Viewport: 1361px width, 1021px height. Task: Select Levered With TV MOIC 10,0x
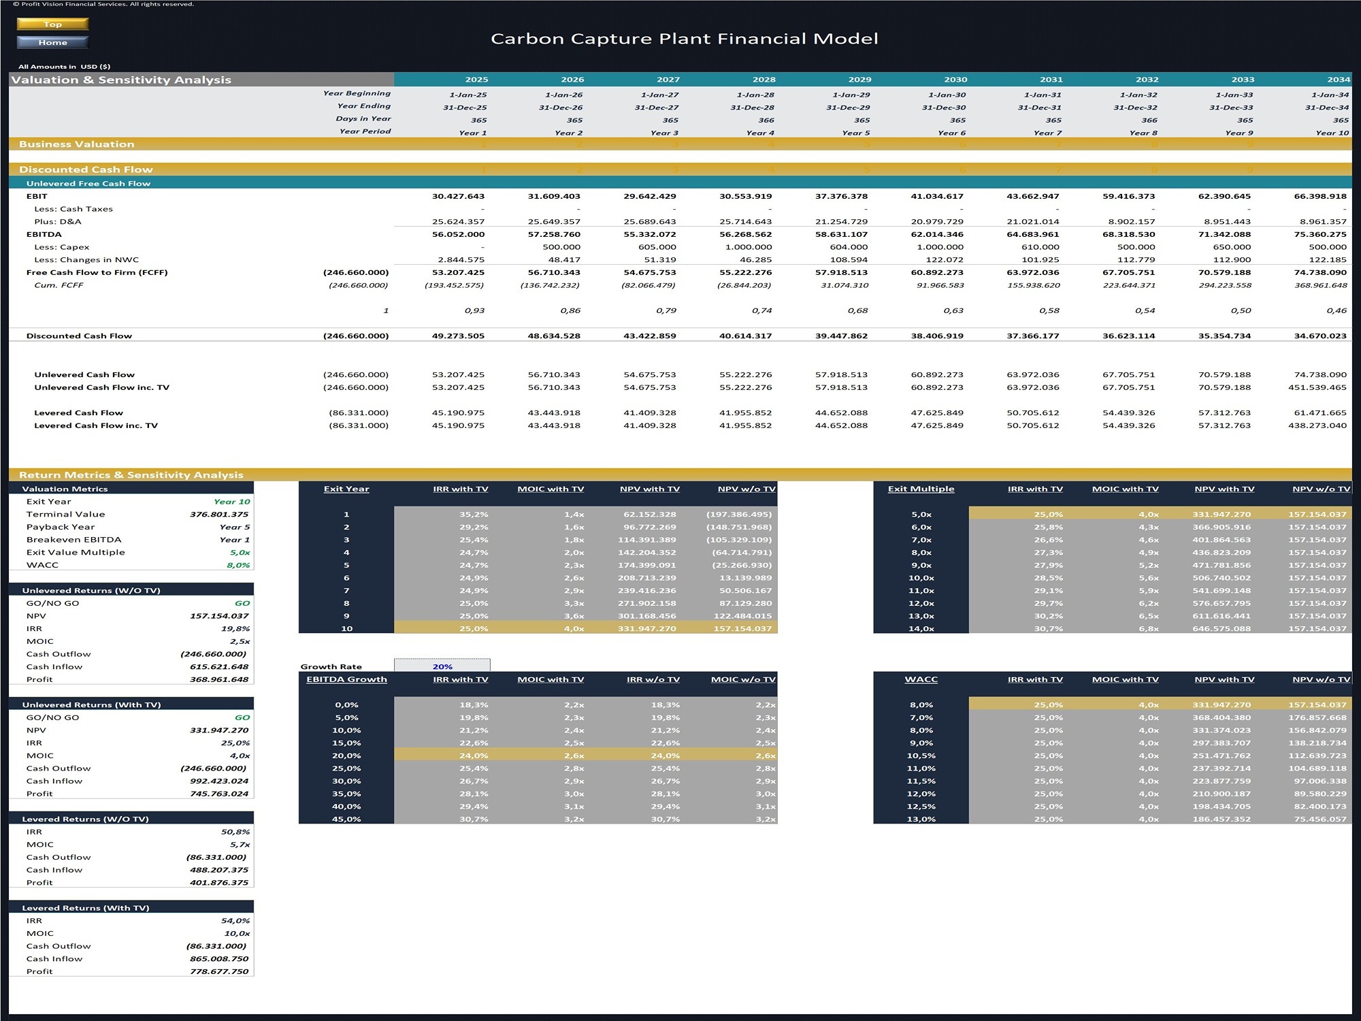[x=237, y=934]
